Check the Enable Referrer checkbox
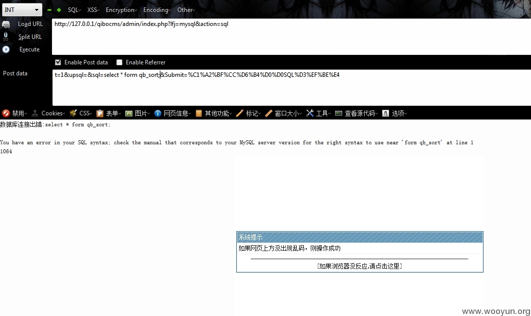531x316 pixels. pyautogui.click(x=119, y=62)
